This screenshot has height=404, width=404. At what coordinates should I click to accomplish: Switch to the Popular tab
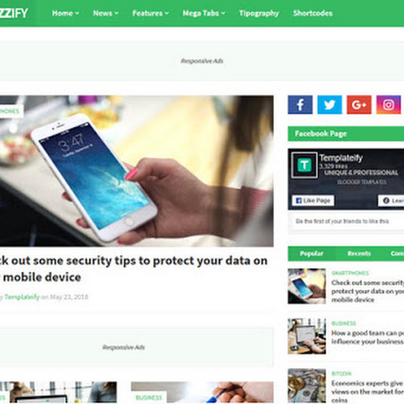click(311, 254)
